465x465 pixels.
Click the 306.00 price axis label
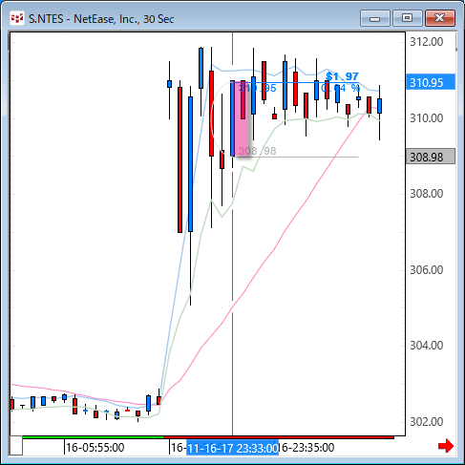[426, 270]
